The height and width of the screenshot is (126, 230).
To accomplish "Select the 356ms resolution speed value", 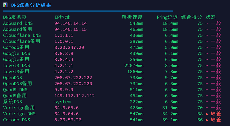I will pos(137,59).
